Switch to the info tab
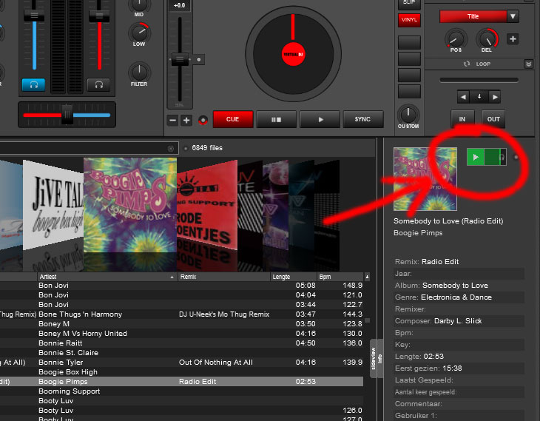This screenshot has width=540, height=421. pyautogui.click(x=380, y=359)
